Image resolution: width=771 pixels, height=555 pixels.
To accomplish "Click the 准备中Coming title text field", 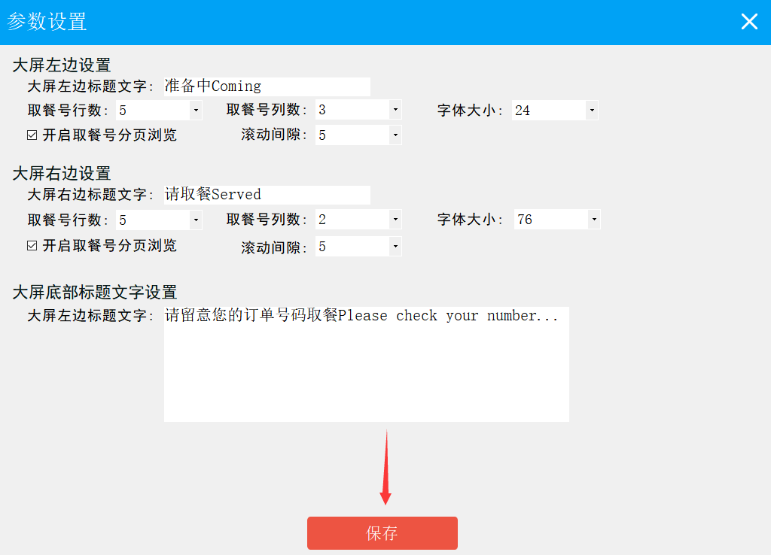I will pyautogui.click(x=267, y=86).
